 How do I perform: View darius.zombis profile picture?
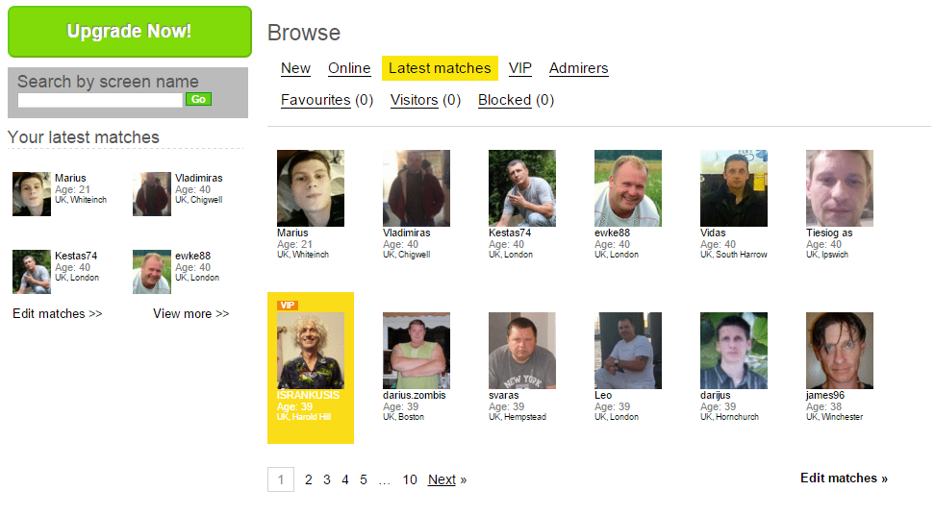tap(417, 351)
